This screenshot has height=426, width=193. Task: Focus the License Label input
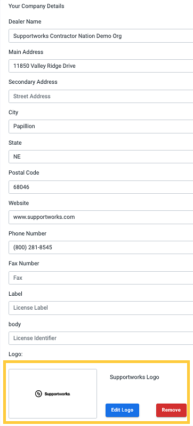[101, 308]
